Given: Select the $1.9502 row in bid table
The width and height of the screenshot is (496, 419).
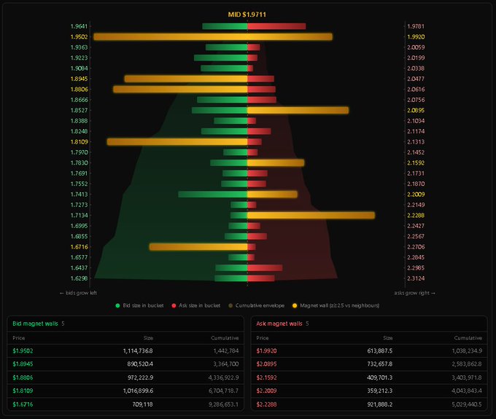Looking at the screenshot, I should tap(125, 351).
